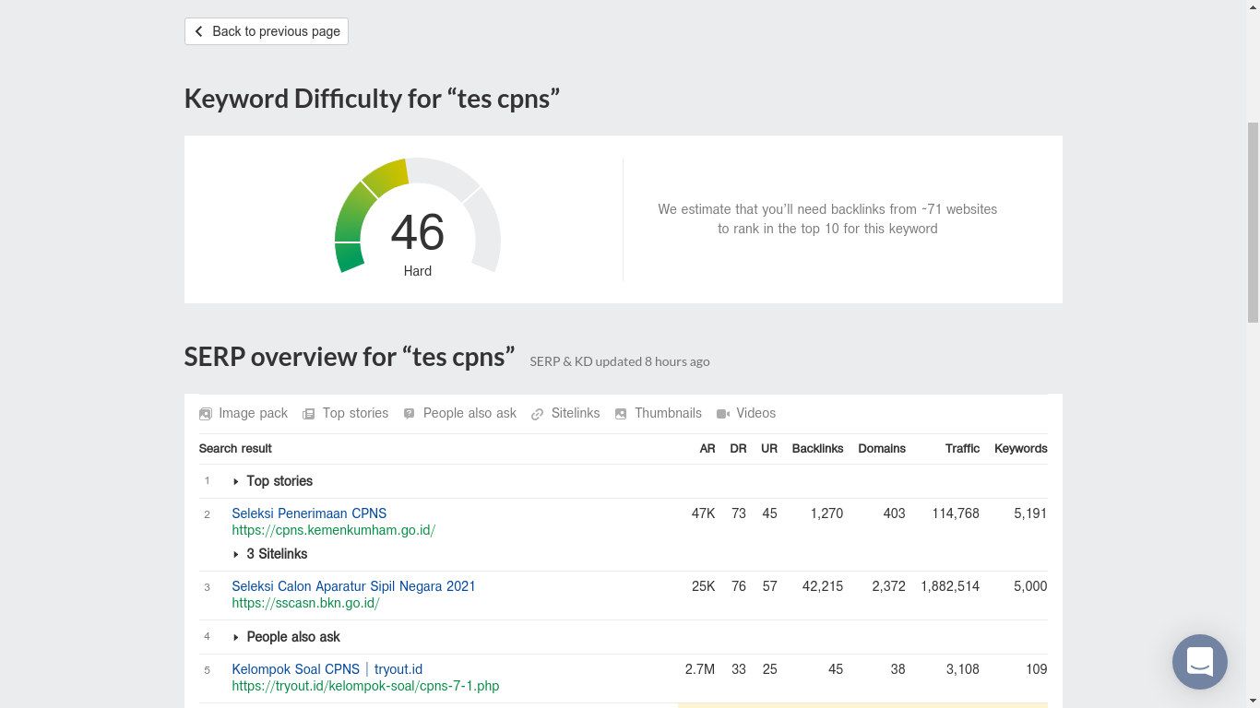Open the Seleksi Penerimaan CPNS result
This screenshot has height=708, width=1260.
(x=309, y=513)
